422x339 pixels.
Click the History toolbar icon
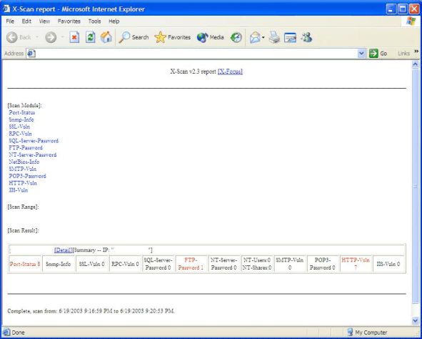pos(236,37)
